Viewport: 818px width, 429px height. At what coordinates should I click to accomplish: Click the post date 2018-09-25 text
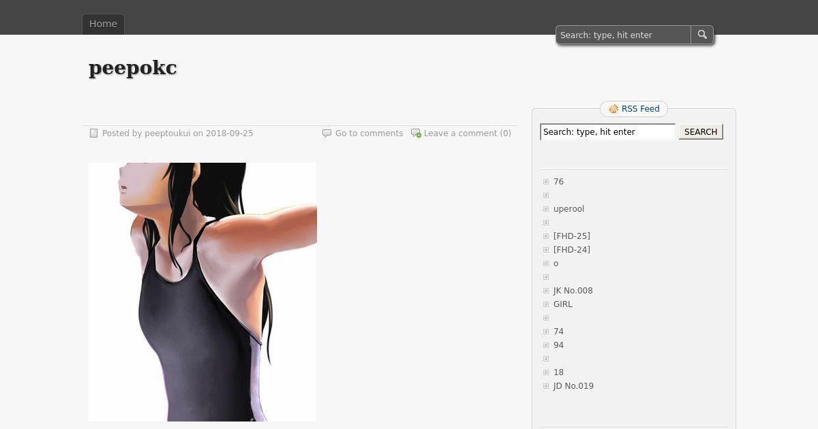point(229,133)
